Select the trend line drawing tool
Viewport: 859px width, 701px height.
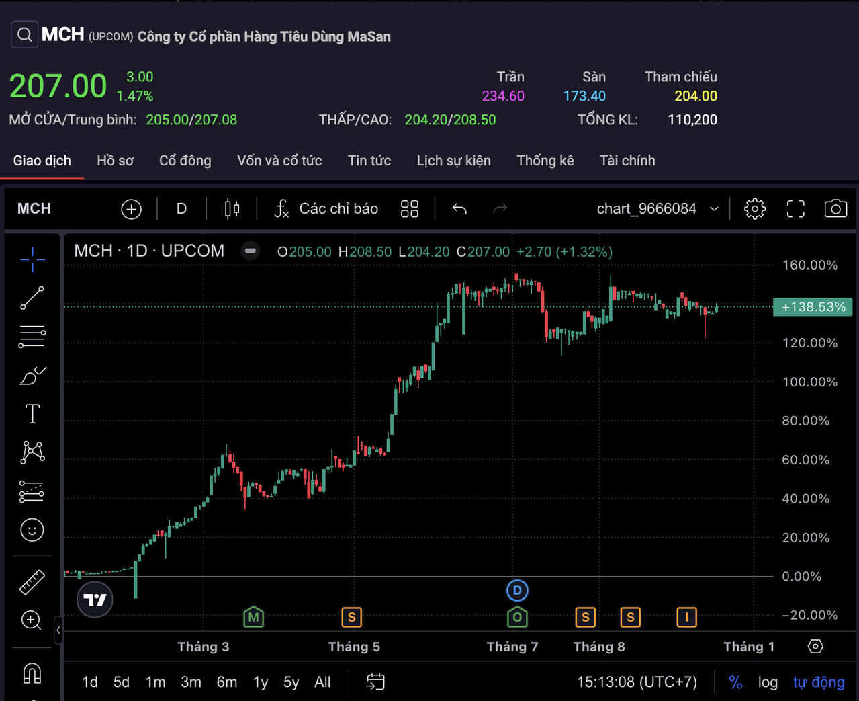[x=32, y=298]
